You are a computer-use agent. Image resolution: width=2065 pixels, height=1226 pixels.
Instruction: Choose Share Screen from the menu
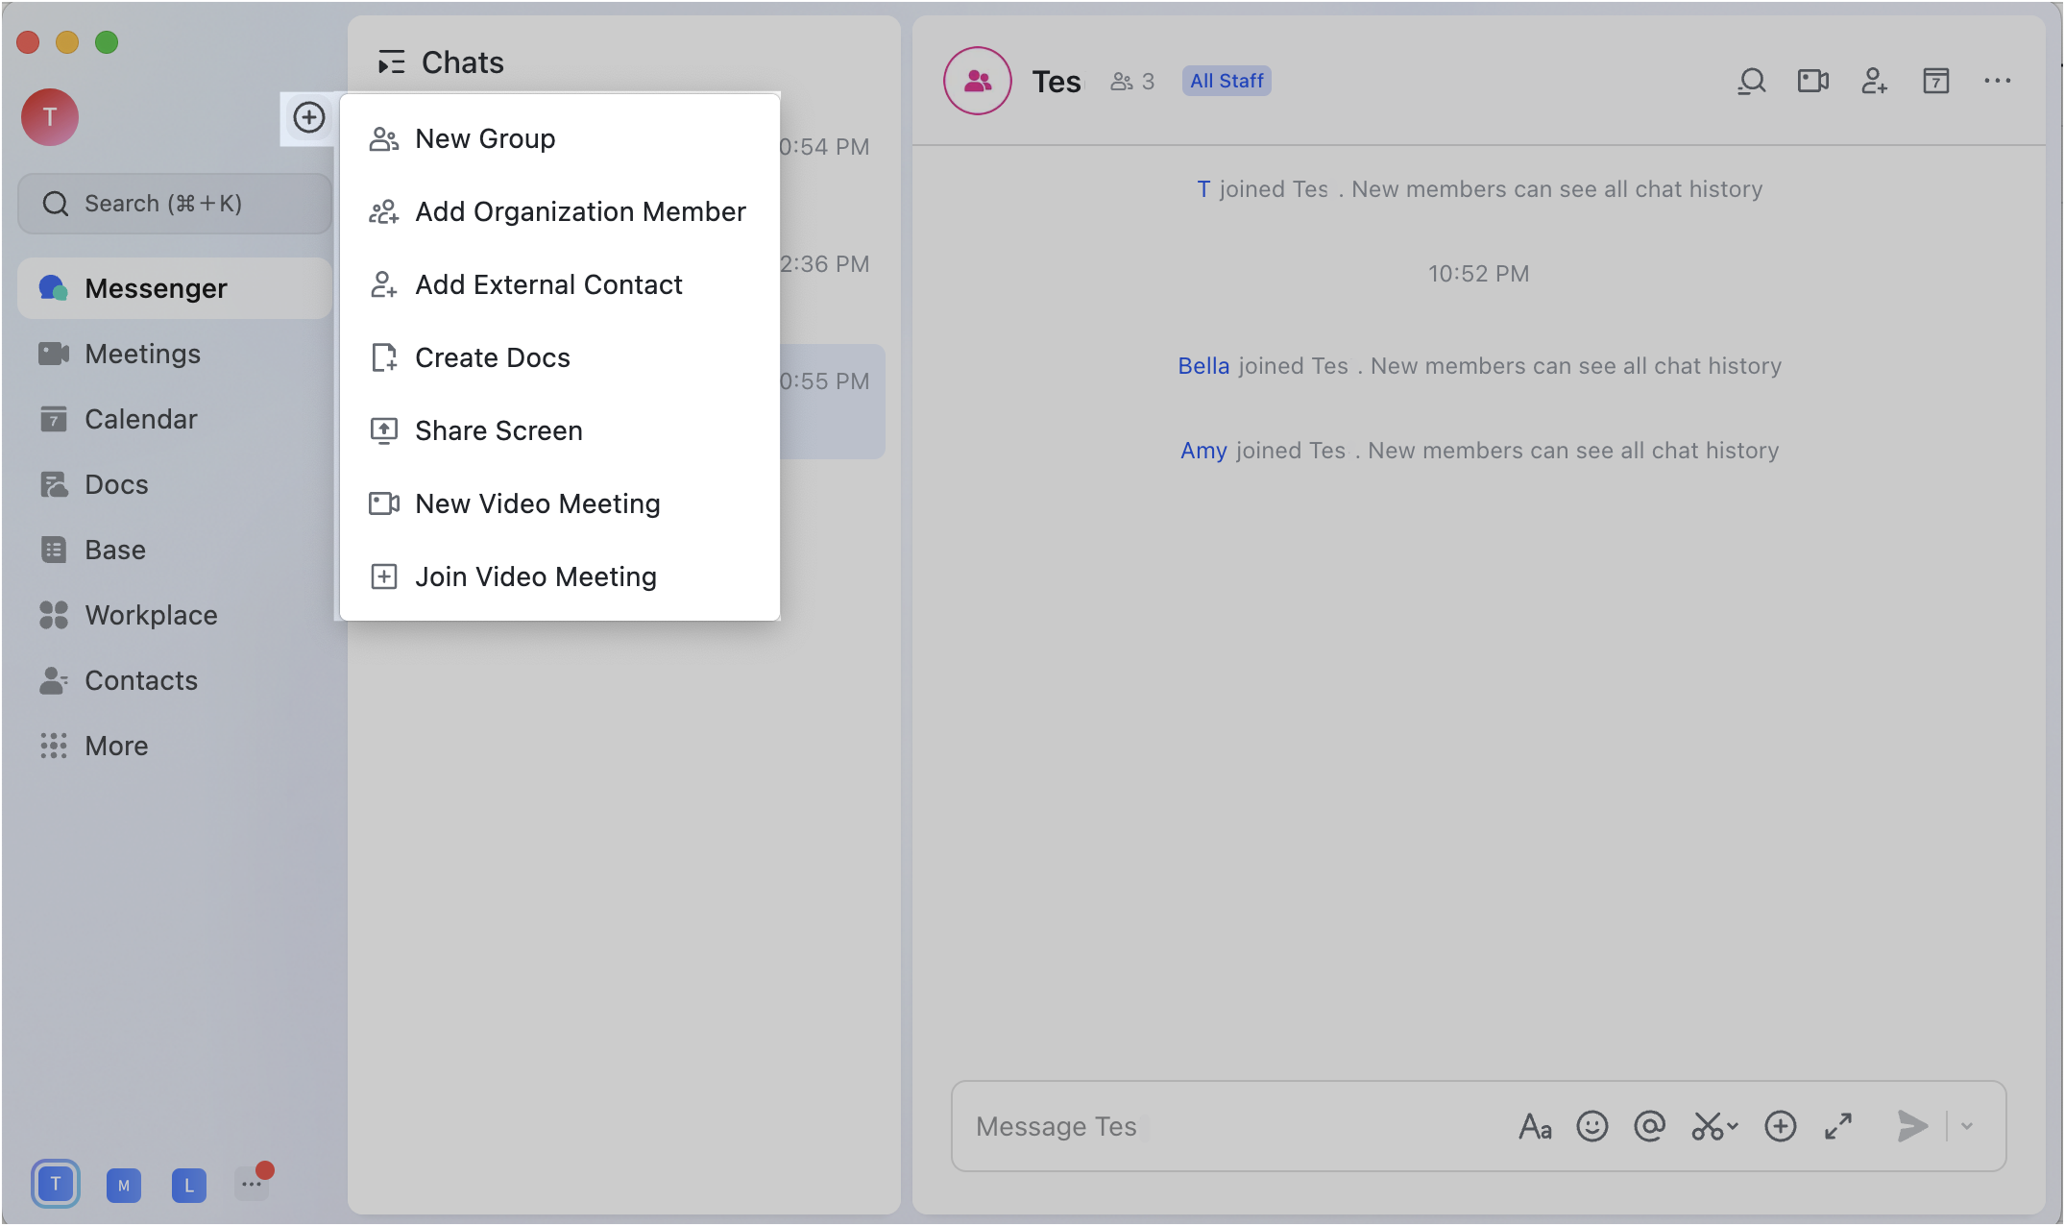(x=498, y=430)
